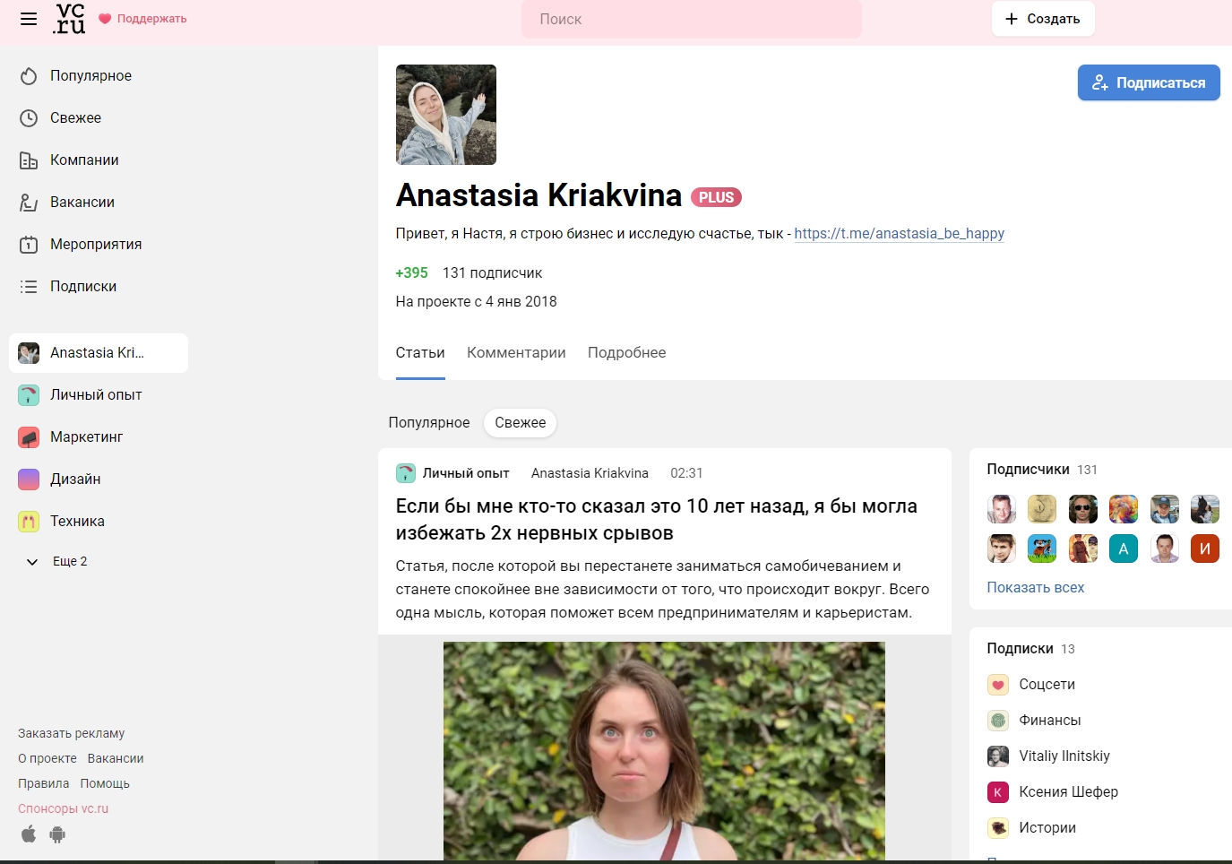This screenshot has height=864, width=1232.
Task: Click Техника yellow icon in sidebar
Action: pos(29,522)
